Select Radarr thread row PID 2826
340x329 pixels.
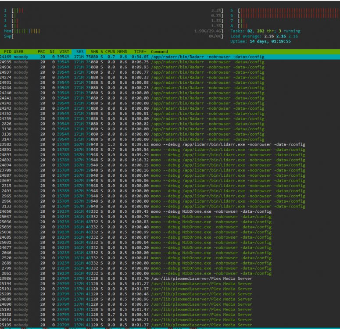(x=170, y=124)
